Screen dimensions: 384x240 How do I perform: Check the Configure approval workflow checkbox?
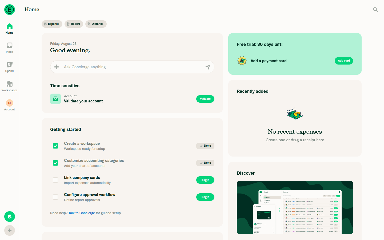click(55, 197)
